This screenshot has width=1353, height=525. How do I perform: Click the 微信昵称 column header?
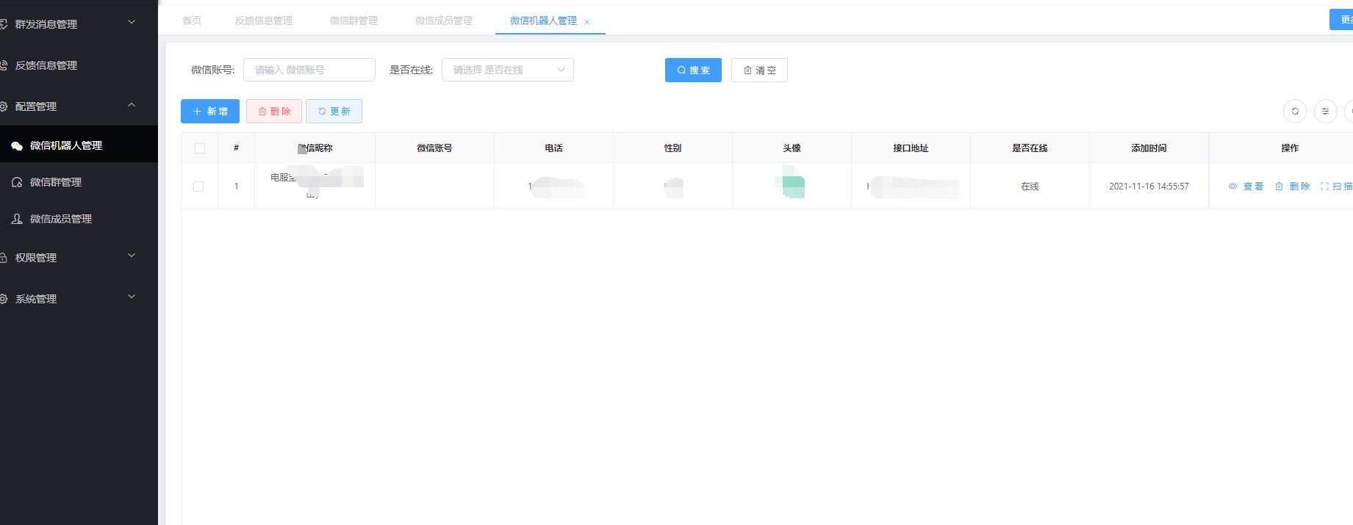315,148
